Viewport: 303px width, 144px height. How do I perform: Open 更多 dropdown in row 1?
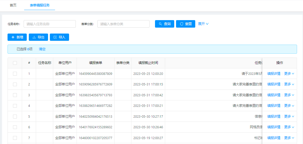click(x=289, y=74)
